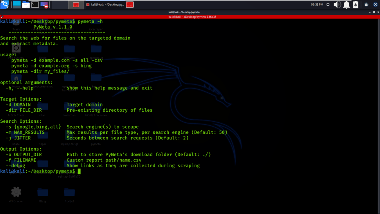
Task: Maximize the terminal window
Action: 374,12
